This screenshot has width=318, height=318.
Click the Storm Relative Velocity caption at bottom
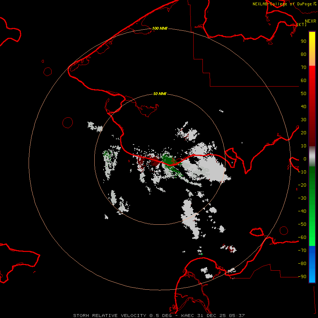[x=159, y=316]
